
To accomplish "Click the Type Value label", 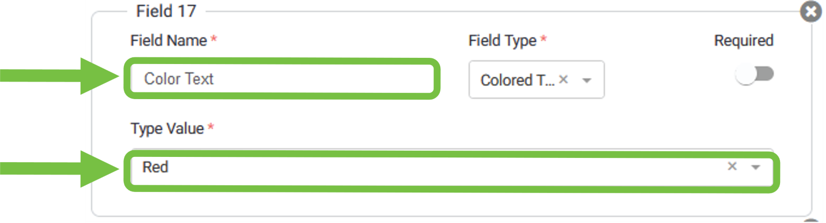I will (167, 128).
